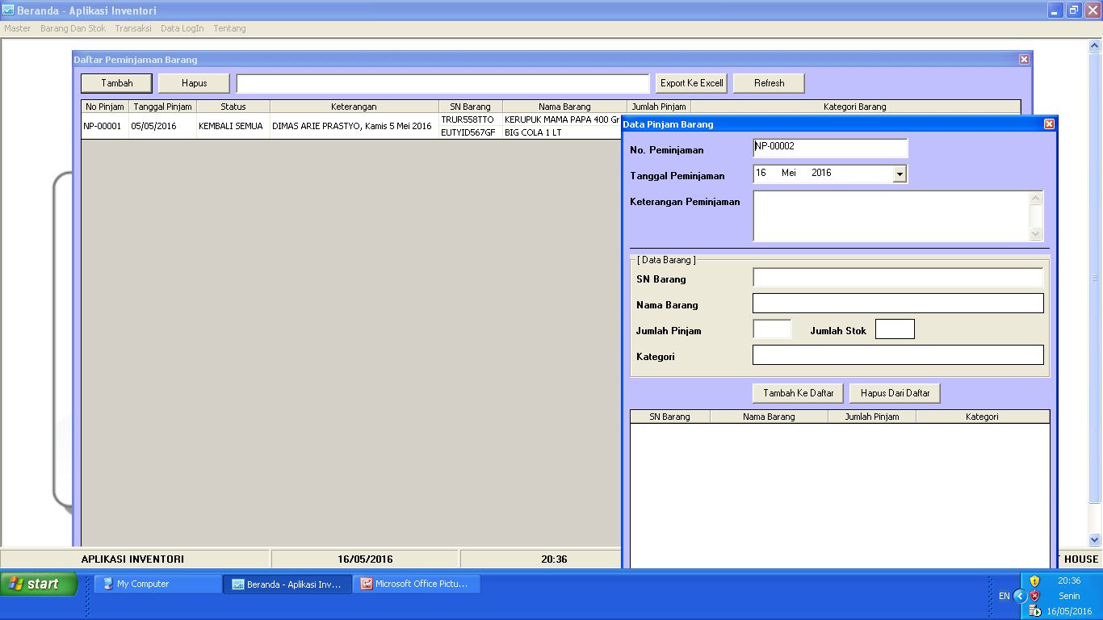
Task: Click the Start button
Action: point(37,583)
